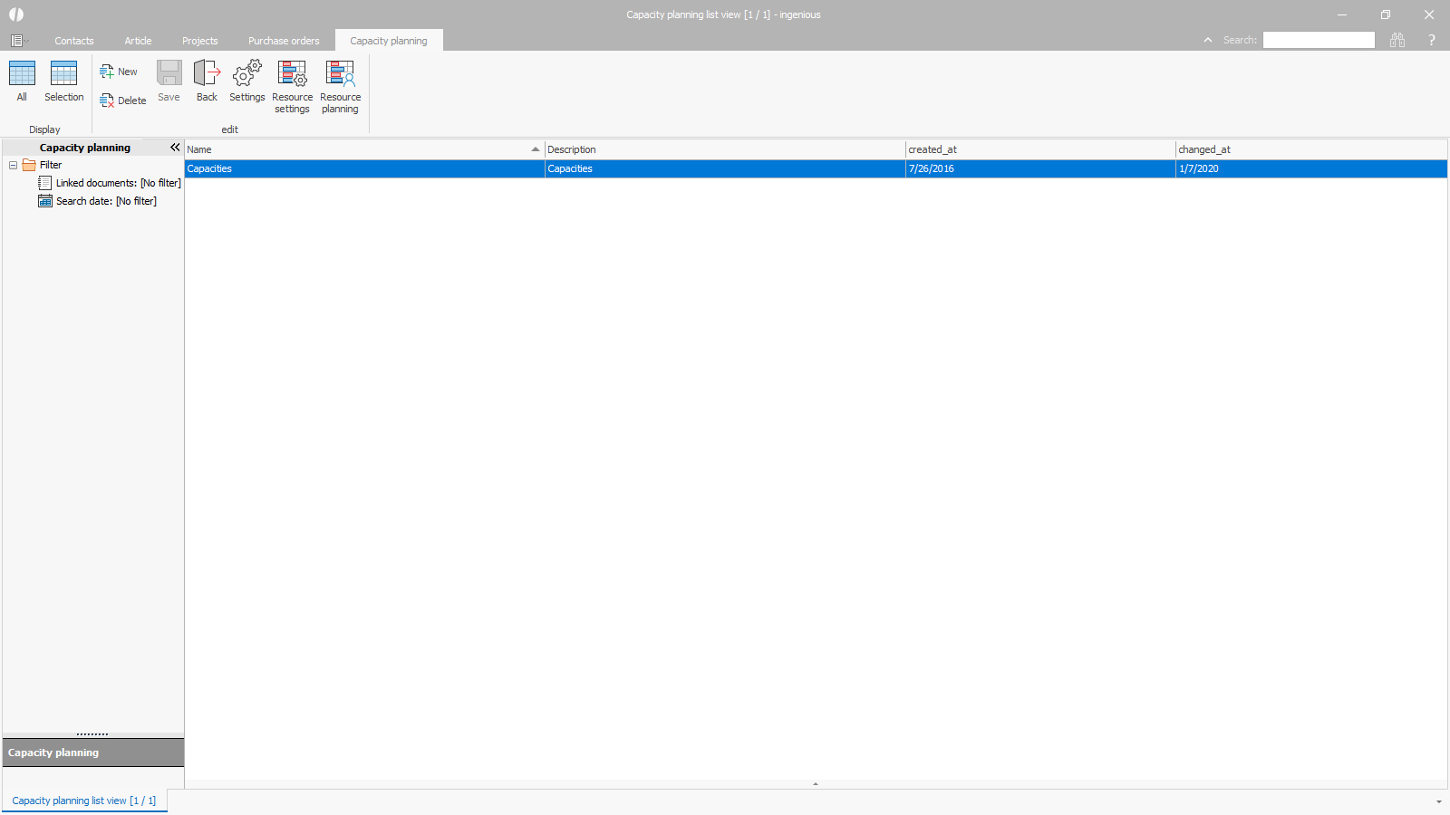Select the Capacities row in list
This screenshot has width=1450, height=815.
tap(362, 168)
